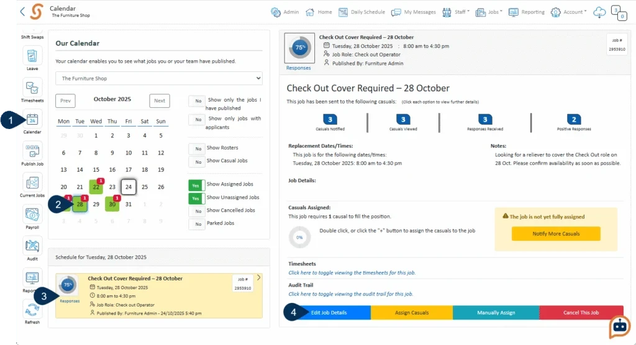
Task: Toggle Parked Jobs switch
Action: click(x=196, y=224)
